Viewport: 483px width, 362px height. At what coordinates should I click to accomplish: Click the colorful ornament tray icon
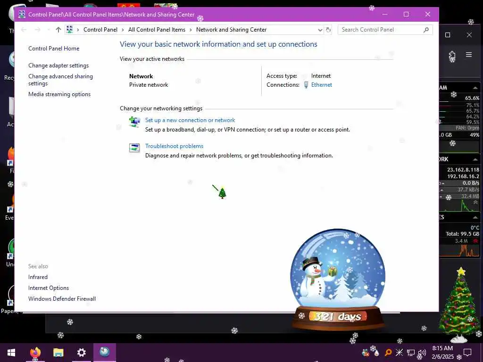point(366,353)
